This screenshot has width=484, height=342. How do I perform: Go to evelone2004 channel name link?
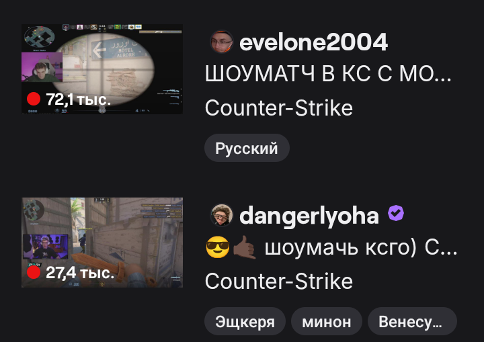click(313, 42)
